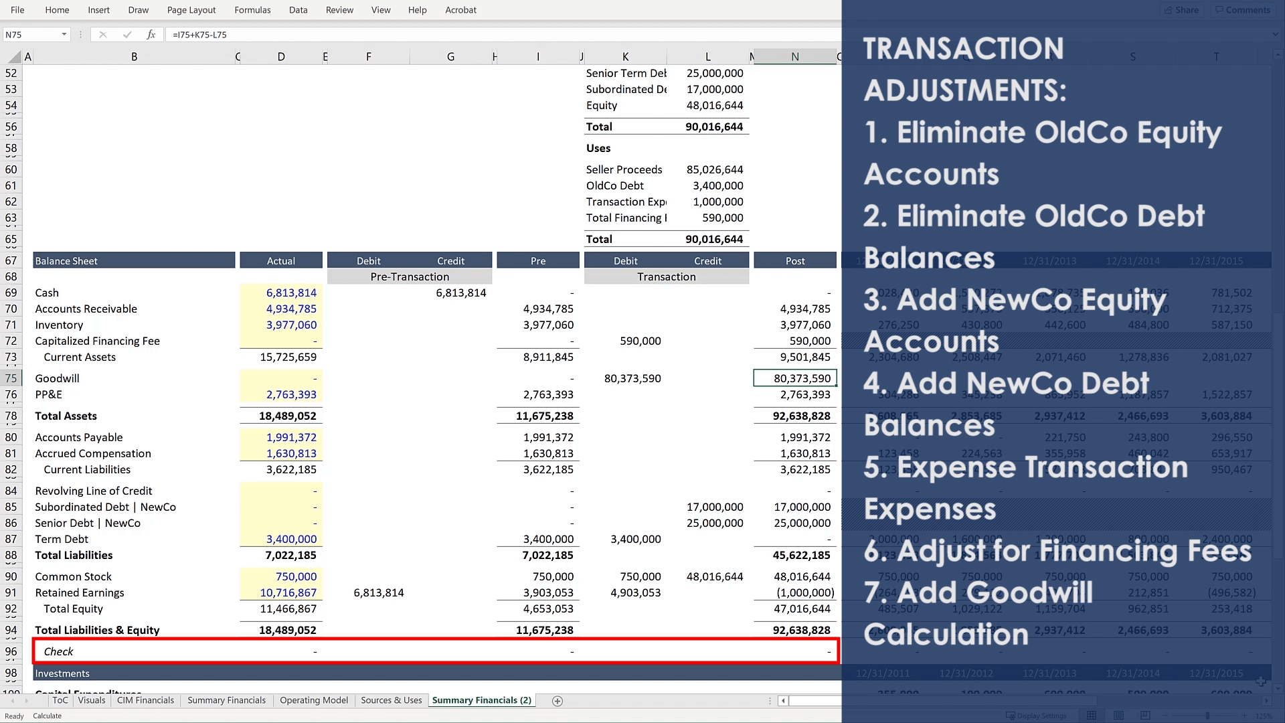Click the 125% zoom level
The height and width of the screenshot is (723, 1285).
(1264, 716)
